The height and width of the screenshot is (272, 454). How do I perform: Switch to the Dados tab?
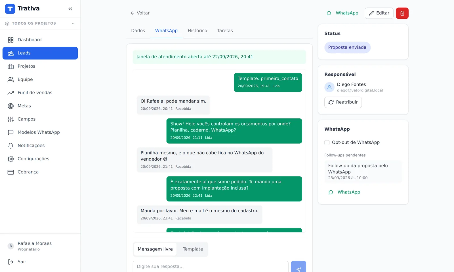coord(138,31)
